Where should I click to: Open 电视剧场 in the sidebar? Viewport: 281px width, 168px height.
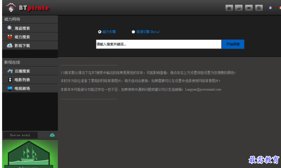point(30,88)
